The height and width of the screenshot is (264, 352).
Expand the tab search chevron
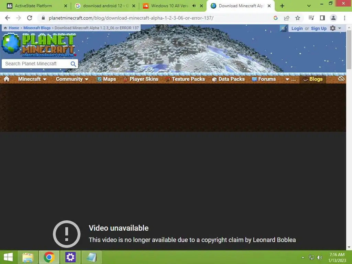[x=309, y=6]
